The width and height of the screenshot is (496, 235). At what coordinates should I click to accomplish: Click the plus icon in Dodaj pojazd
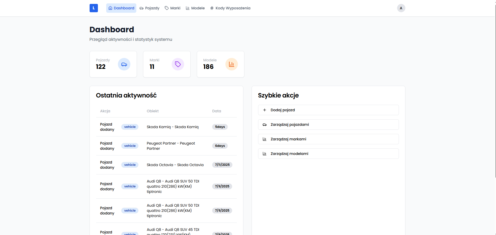point(265,110)
